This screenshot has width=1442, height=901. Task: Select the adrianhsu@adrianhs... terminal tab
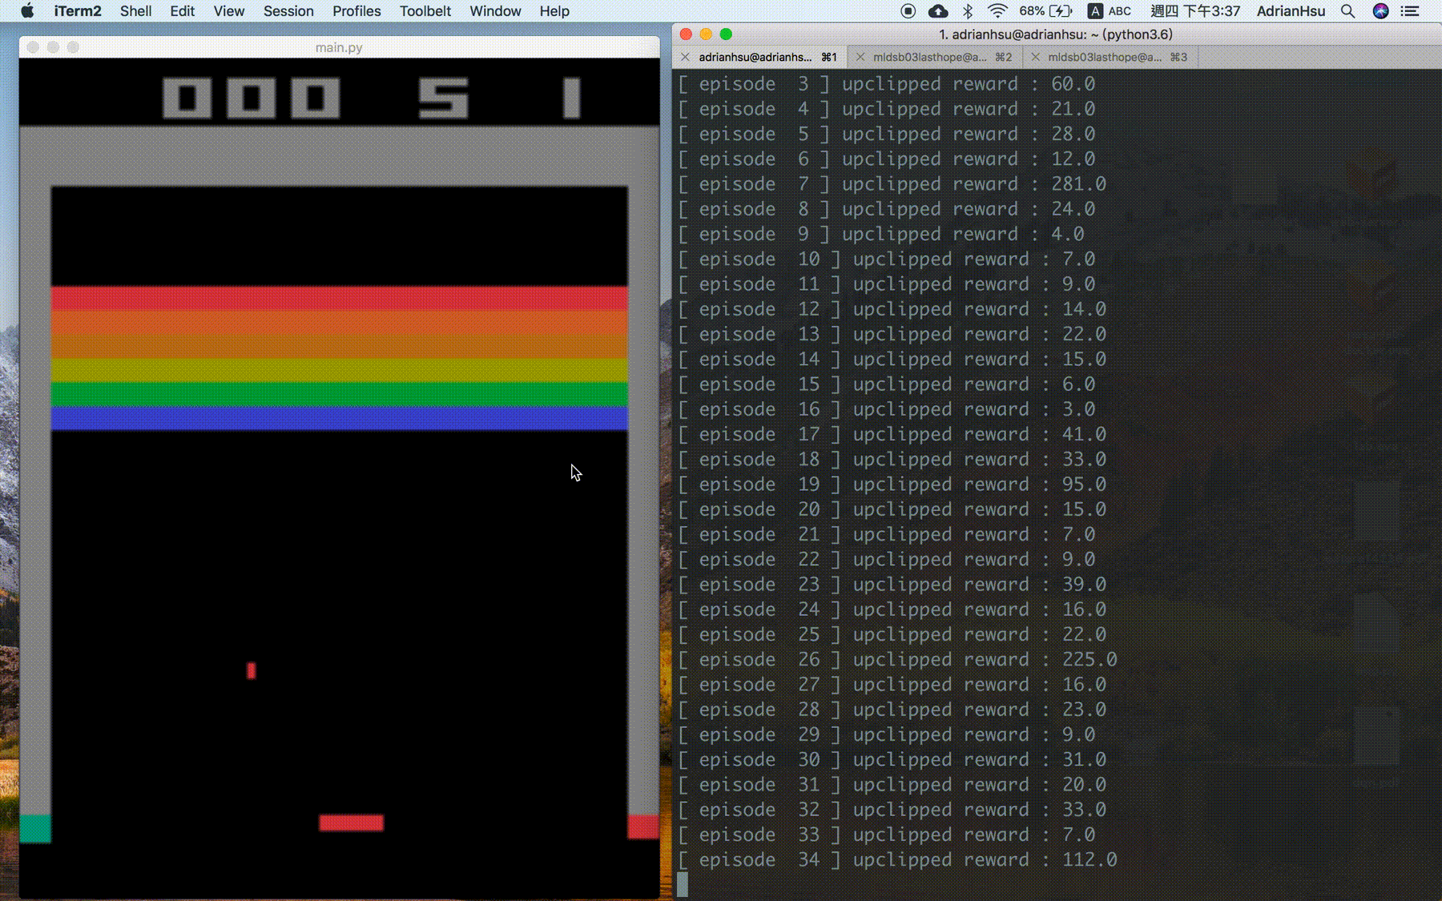coord(759,57)
